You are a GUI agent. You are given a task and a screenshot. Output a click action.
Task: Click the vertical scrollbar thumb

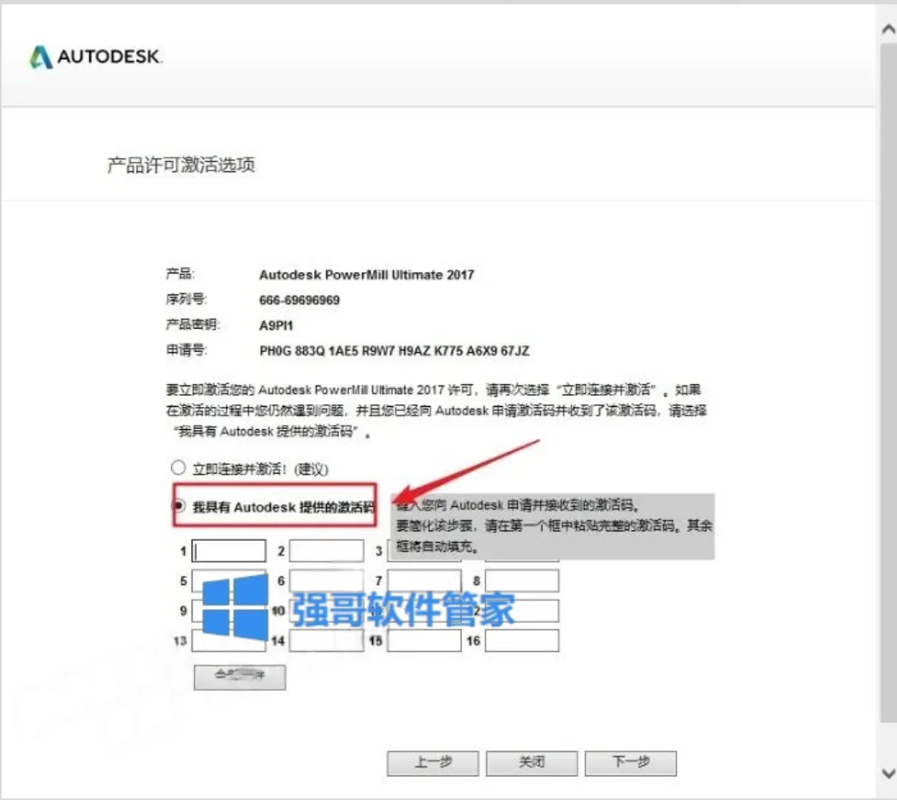pyautogui.click(x=888, y=381)
